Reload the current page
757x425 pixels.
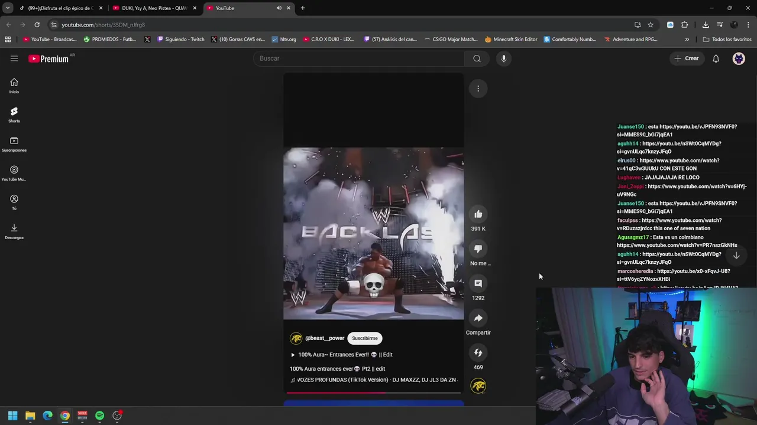(x=37, y=25)
